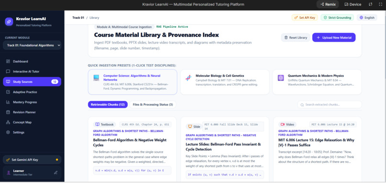Click Set Gemini API Key button
The image size is (386, 183).
click(x=32, y=160)
